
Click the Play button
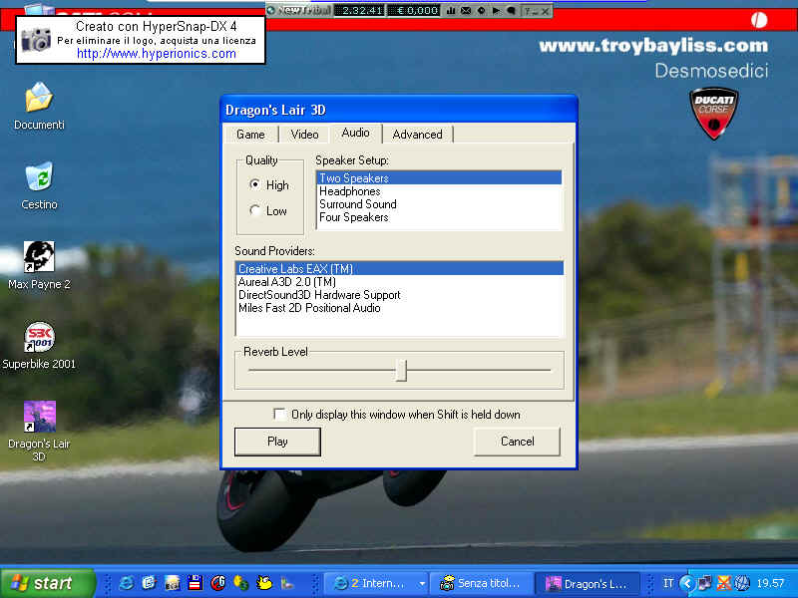(277, 442)
